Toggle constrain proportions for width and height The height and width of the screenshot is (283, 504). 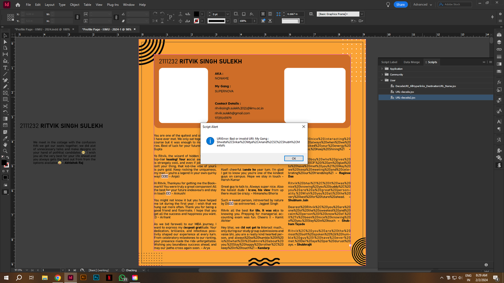[x=77, y=17]
